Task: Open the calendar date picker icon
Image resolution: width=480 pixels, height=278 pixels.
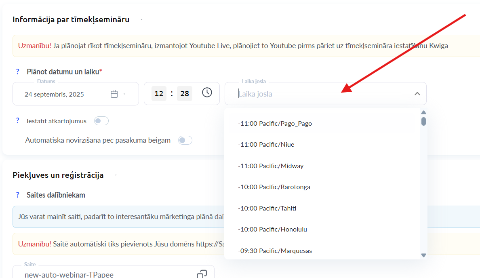Action: click(x=114, y=94)
